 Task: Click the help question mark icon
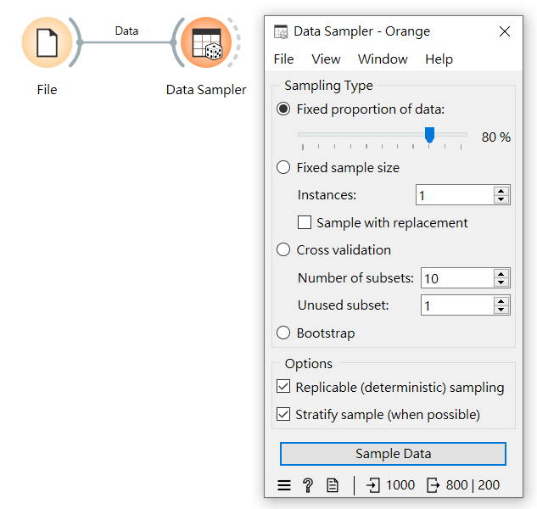pyautogui.click(x=308, y=485)
